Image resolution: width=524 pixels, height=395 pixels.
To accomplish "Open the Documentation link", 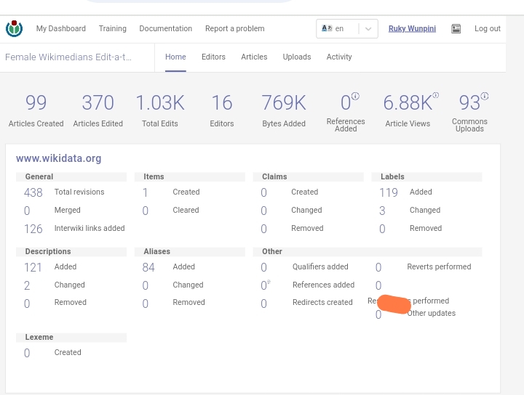I will 166,28.
